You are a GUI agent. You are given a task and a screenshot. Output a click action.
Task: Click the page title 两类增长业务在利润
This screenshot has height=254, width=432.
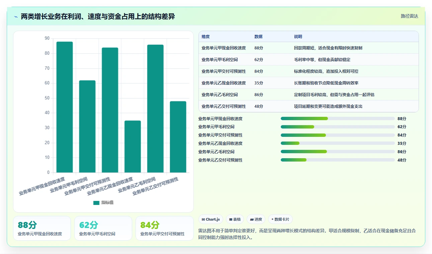[x=98, y=16]
